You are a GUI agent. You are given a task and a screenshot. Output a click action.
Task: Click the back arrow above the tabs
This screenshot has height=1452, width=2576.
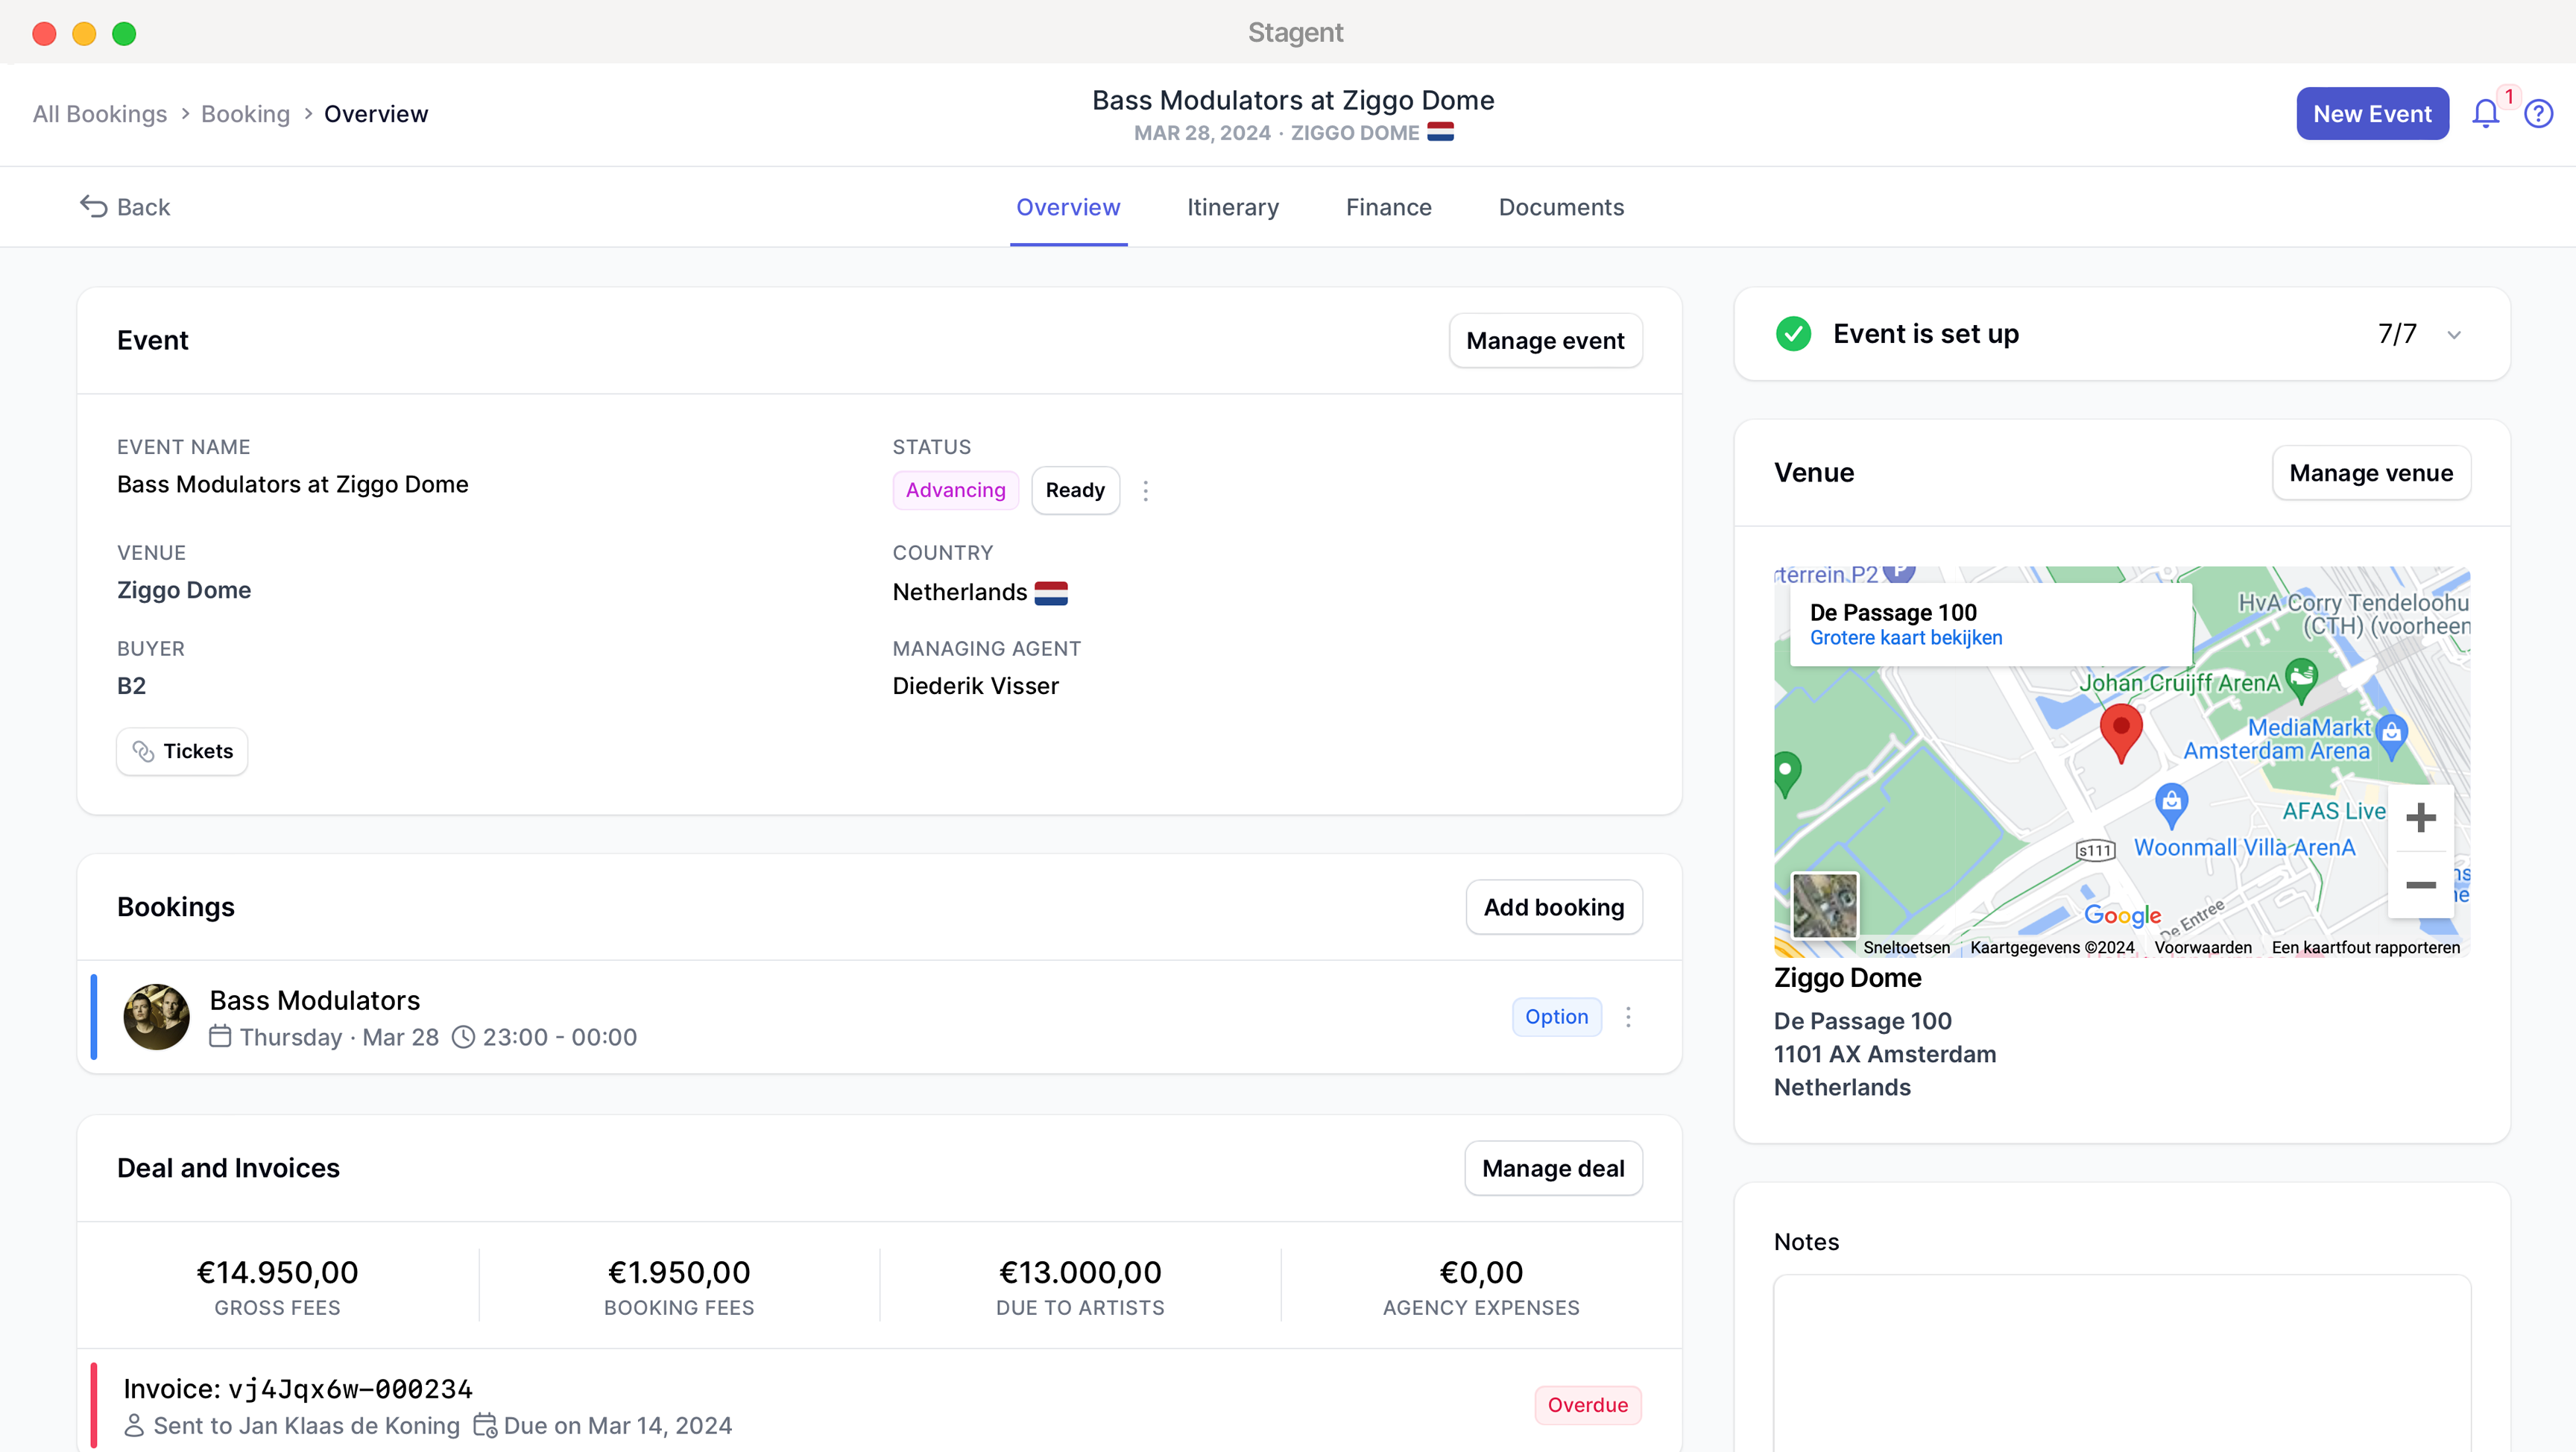(93, 206)
